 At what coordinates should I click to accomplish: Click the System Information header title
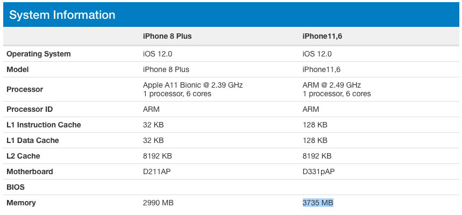click(62, 15)
